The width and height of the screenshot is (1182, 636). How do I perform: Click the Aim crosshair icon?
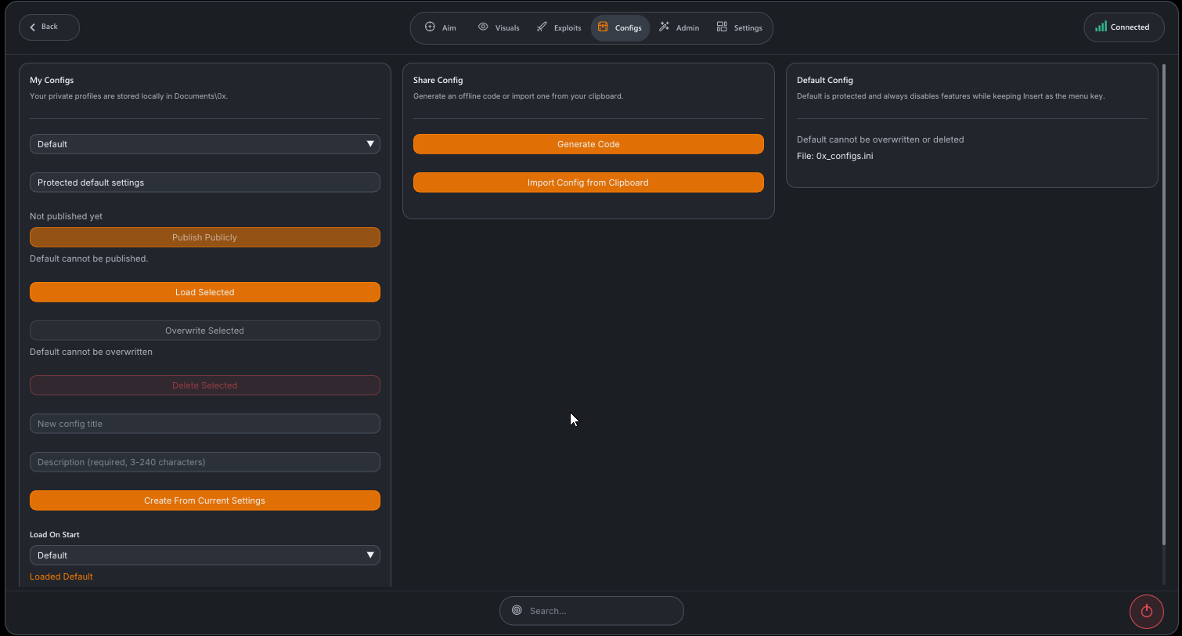[x=430, y=27]
